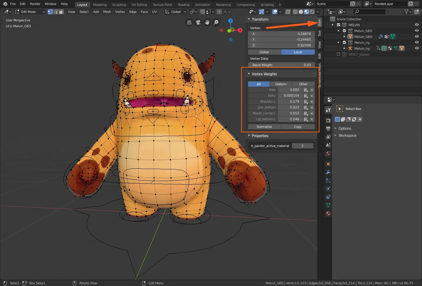The width and height of the screenshot is (422, 286).
Task: Open the Scripting workspace tab
Action: click(267, 4)
